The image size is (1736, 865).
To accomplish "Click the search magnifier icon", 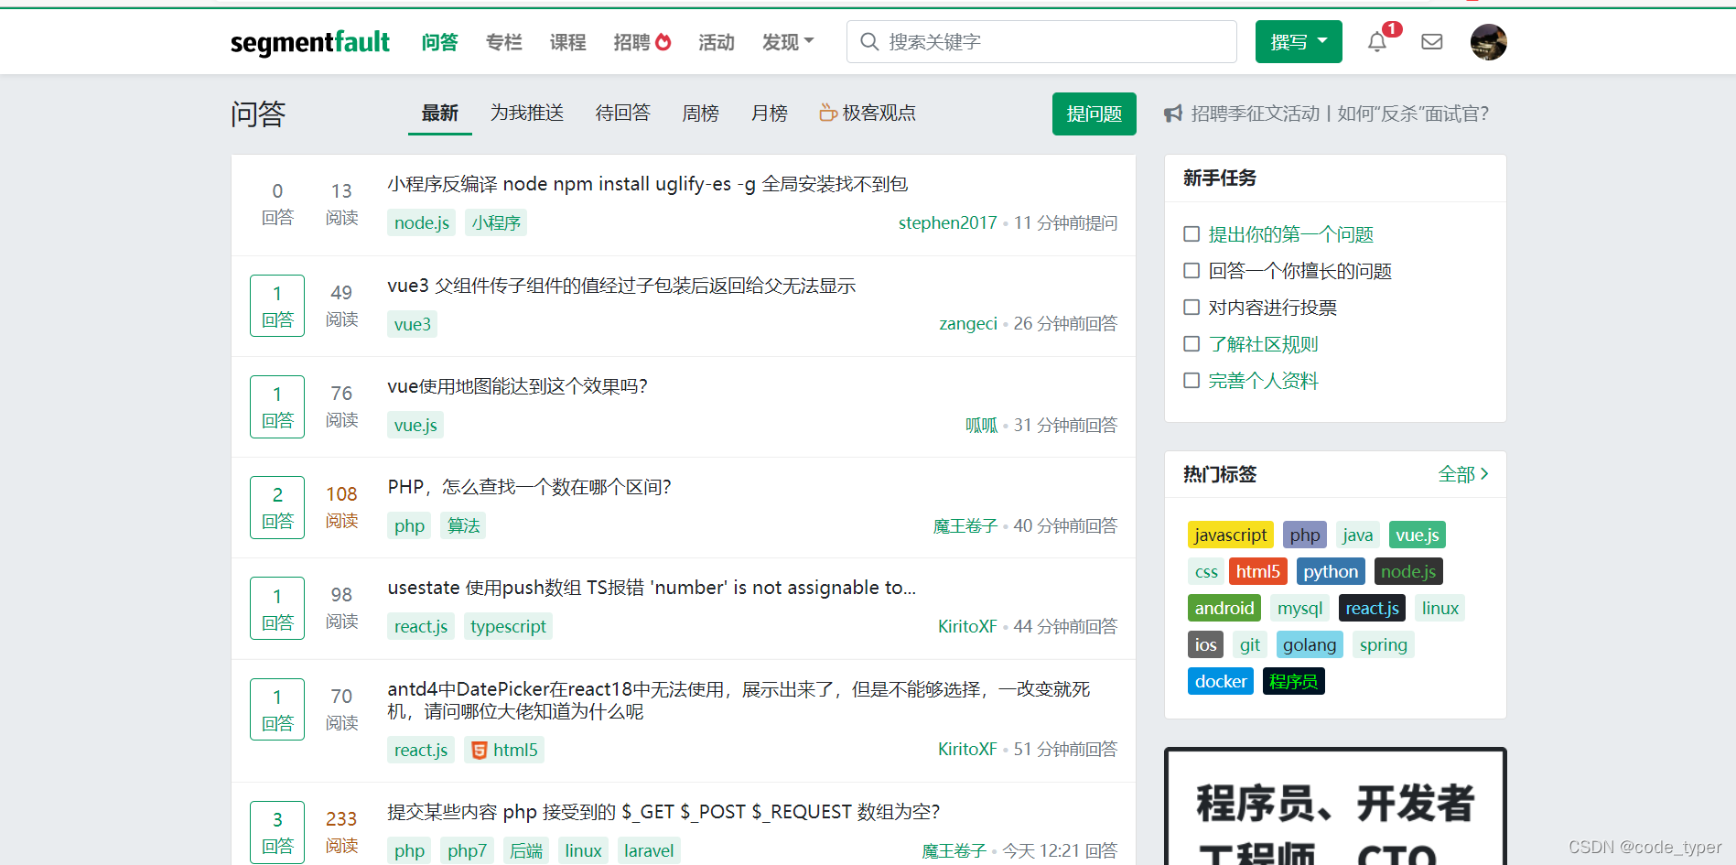I will (x=868, y=41).
